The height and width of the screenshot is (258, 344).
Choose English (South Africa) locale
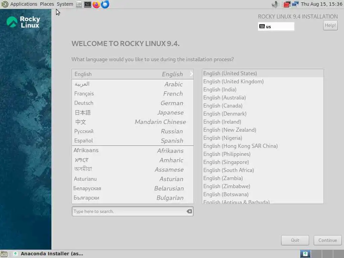[263, 170]
